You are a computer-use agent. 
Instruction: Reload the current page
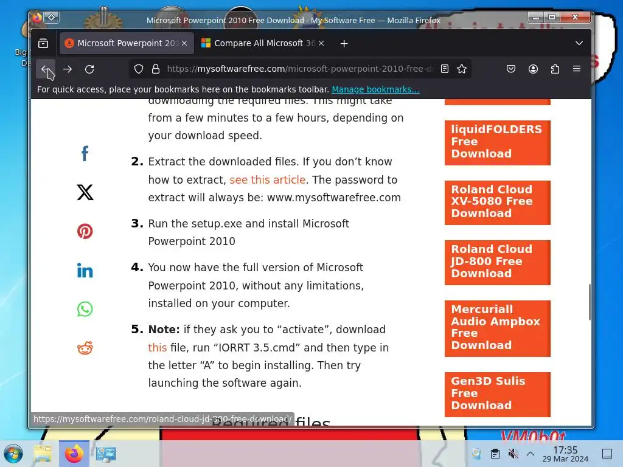click(x=89, y=69)
